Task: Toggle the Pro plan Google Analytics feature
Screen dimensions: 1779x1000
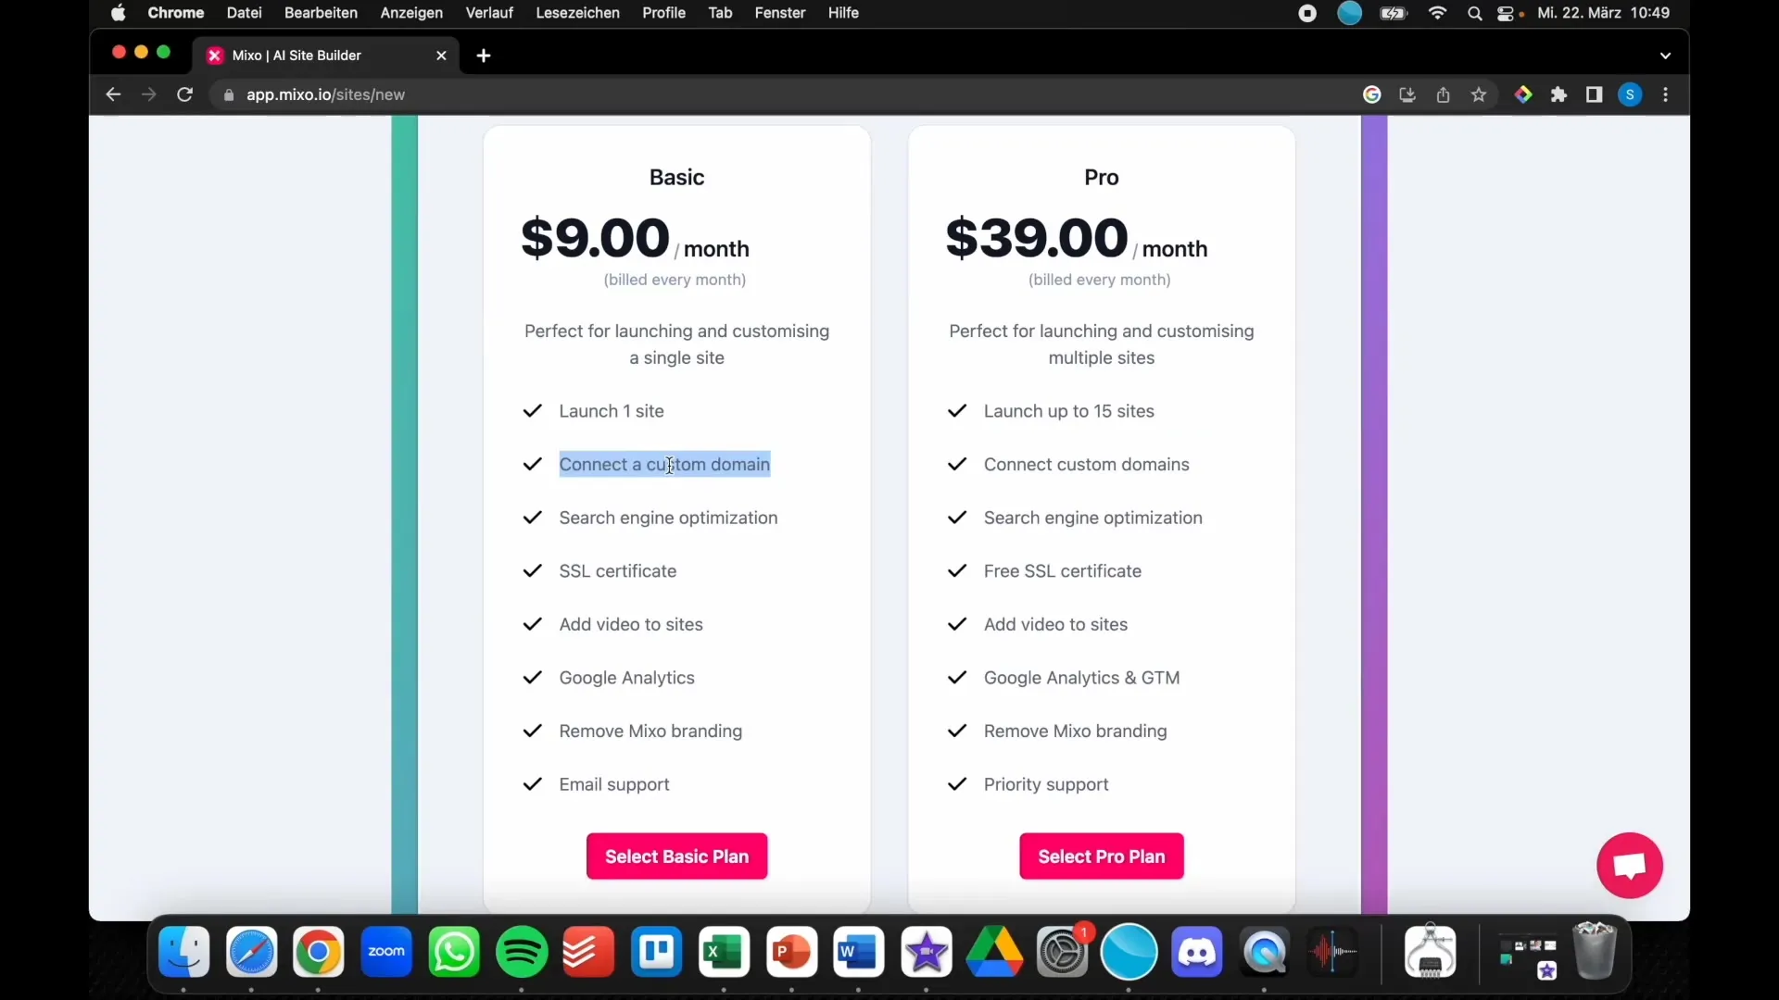Action: pos(955,677)
